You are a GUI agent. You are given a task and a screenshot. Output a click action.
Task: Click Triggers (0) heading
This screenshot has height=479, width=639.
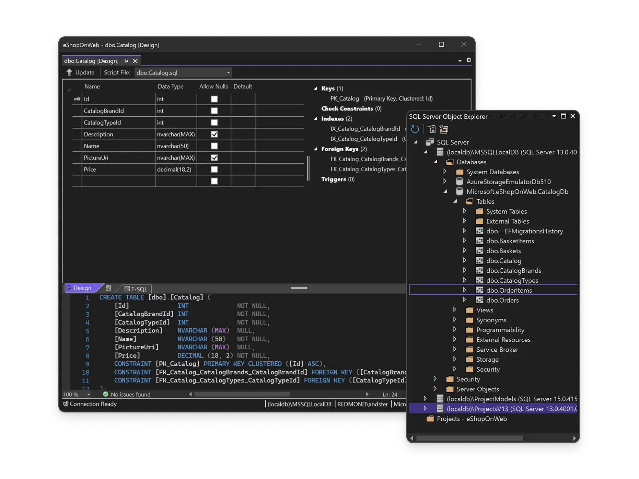(x=338, y=179)
